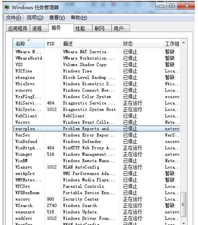Select the wmiApSrv service row

coord(97,173)
